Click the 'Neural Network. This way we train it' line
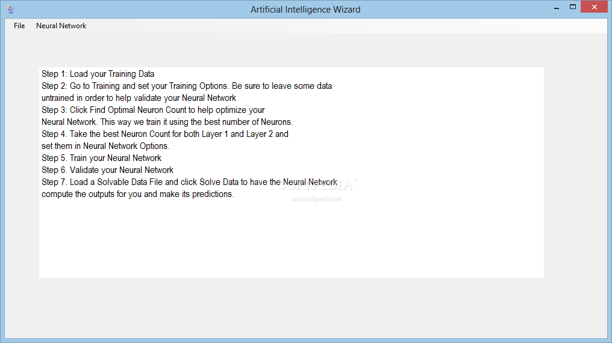612x343 pixels. click(x=167, y=123)
